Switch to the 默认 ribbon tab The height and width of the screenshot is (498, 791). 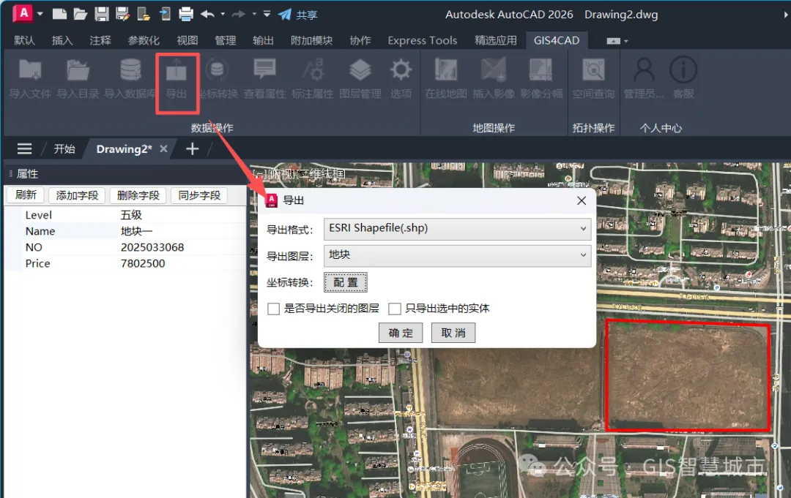24,40
